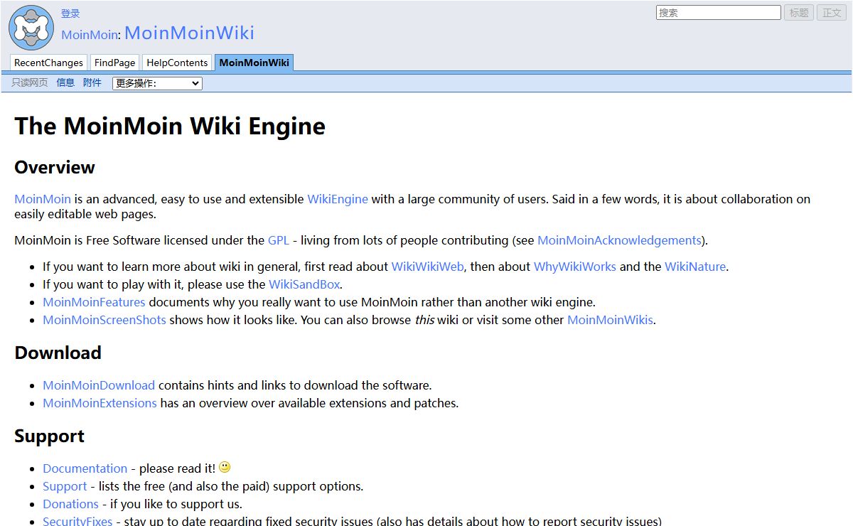This screenshot has width=853, height=526.
Task: Click the 标题 title search button
Action: pyautogui.click(x=799, y=13)
